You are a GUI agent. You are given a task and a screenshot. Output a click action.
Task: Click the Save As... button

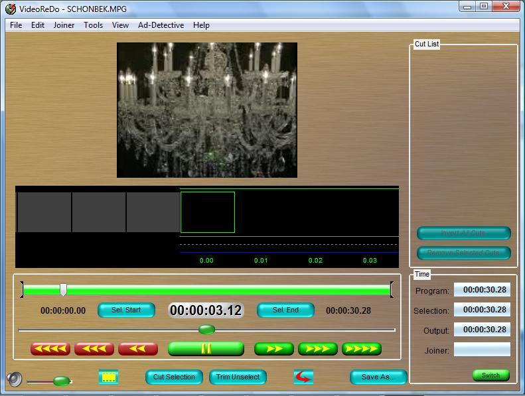click(378, 377)
